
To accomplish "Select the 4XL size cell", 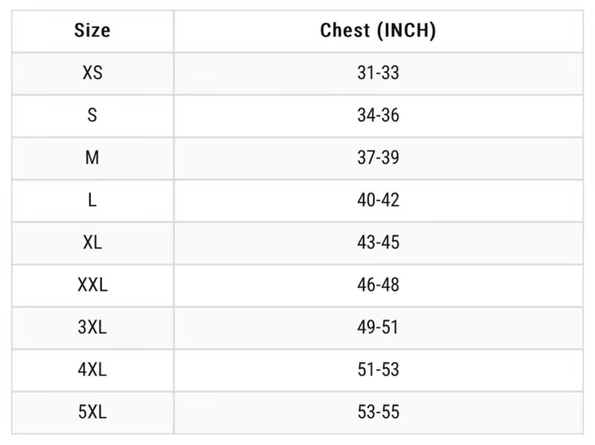I will [x=92, y=370].
